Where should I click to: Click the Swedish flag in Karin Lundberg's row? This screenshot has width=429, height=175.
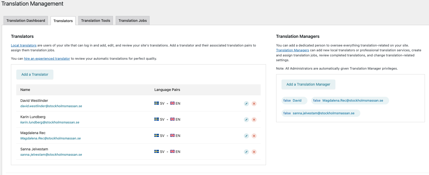click(157, 119)
